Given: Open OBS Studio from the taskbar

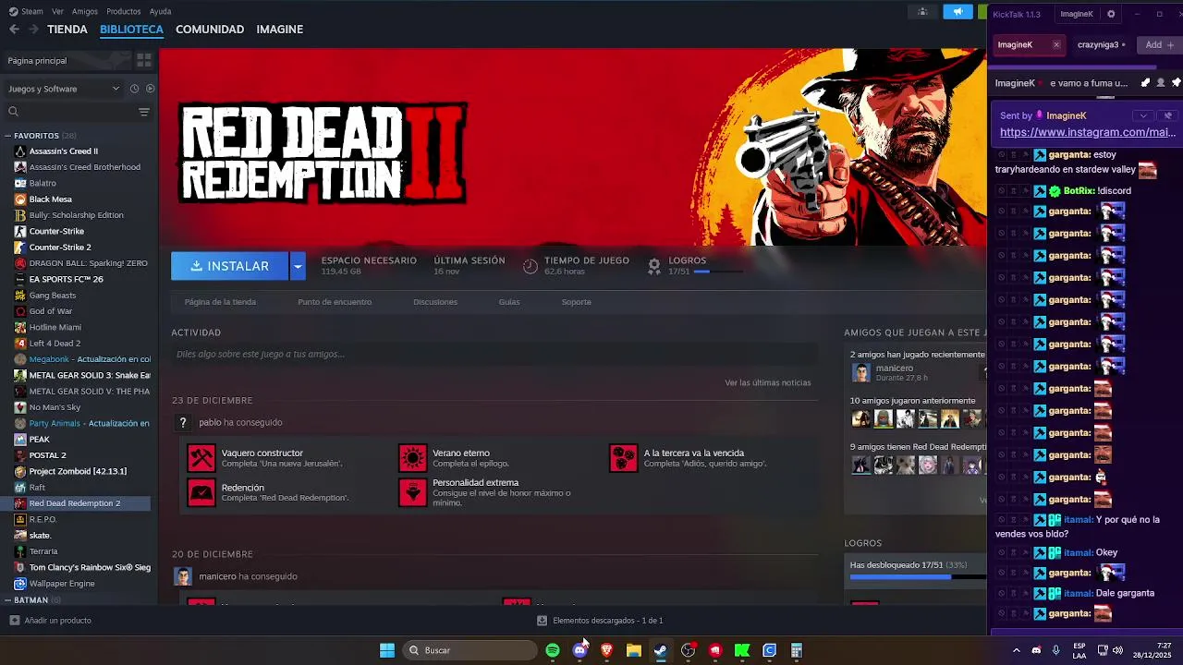Looking at the screenshot, I should (x=688, y=650).
